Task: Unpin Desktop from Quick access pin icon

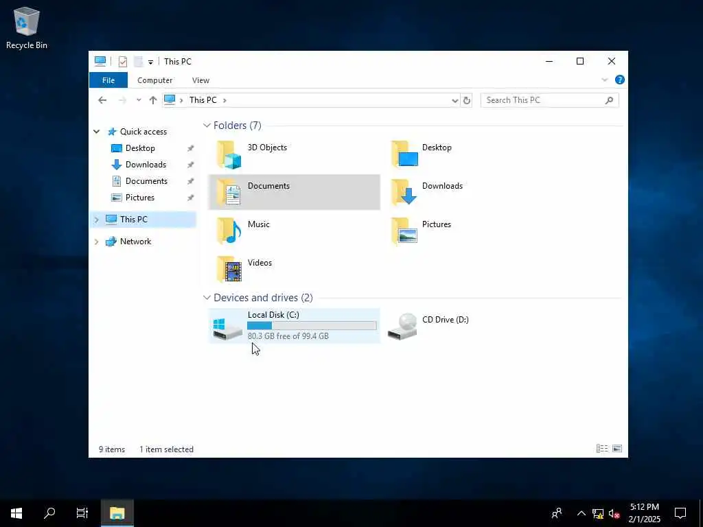Action: 191,148
